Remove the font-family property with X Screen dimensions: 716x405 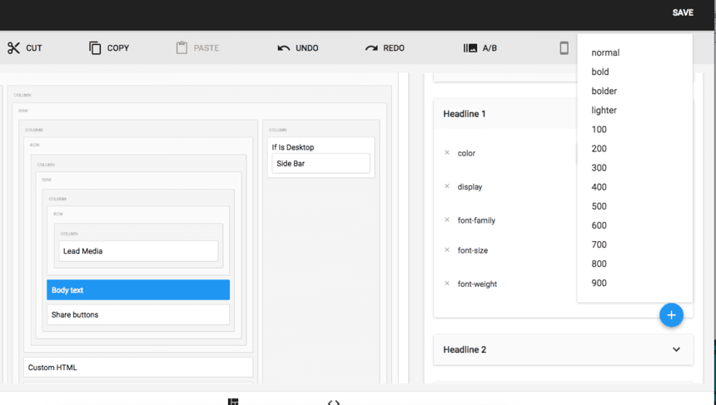point(447,220)
